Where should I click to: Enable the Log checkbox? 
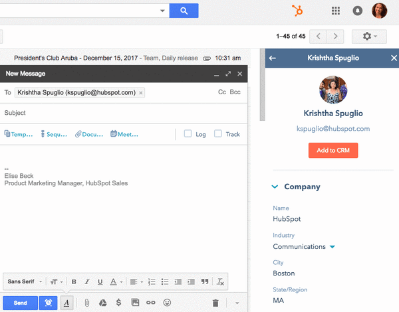pyautogui.click(x=188, y=134)
